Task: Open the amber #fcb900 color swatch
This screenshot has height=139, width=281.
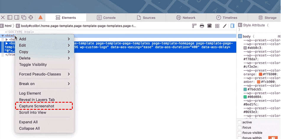Action: coord(259,82)
